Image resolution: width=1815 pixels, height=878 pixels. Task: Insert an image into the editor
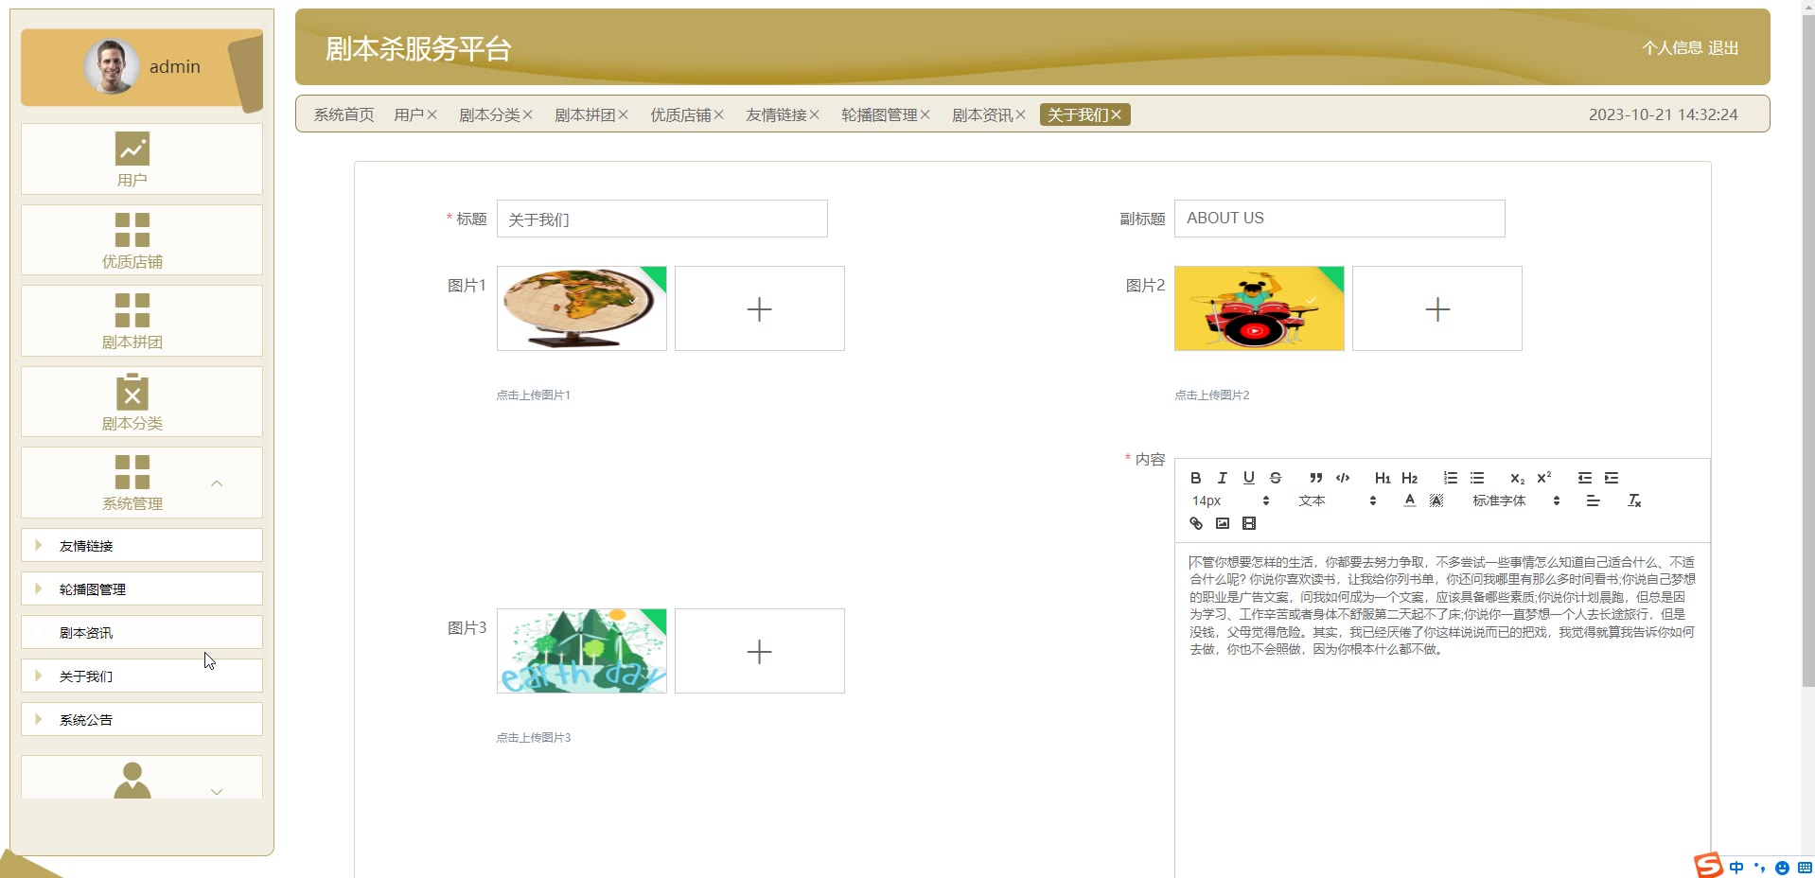(1222, 523)
